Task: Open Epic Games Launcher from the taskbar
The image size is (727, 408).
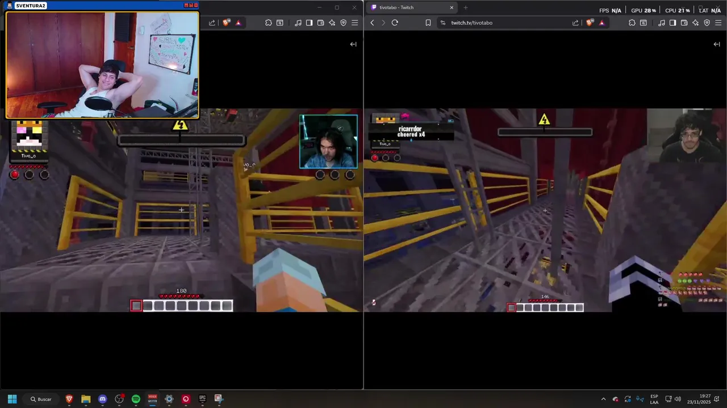Action: click(202, 399)
